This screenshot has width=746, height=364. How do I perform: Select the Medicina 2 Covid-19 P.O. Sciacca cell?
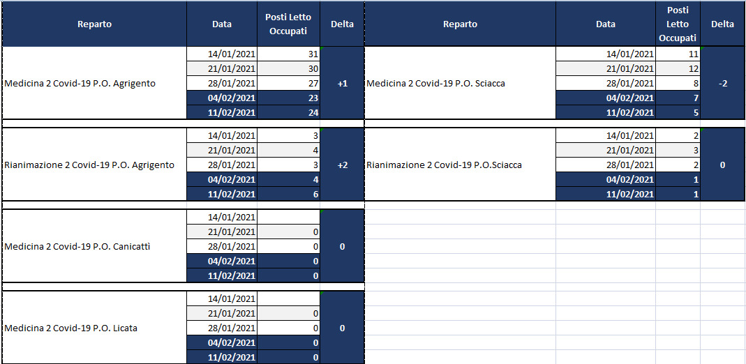point(460,83)
